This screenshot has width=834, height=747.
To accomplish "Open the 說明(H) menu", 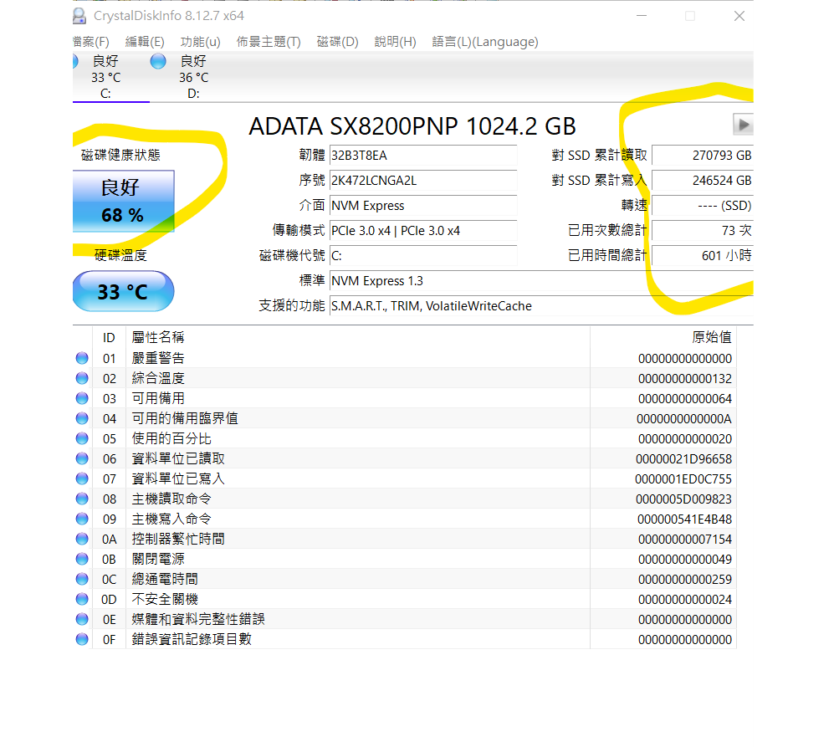I will pos(396,42).
